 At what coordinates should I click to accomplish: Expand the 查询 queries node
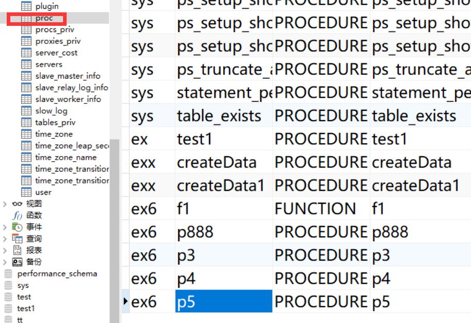5,239
